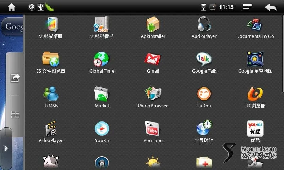Screen dimensions: 284x170
Task: Click the app drawer vertical scrollbar
Action: pyautogui.click(x=283, y=54)
